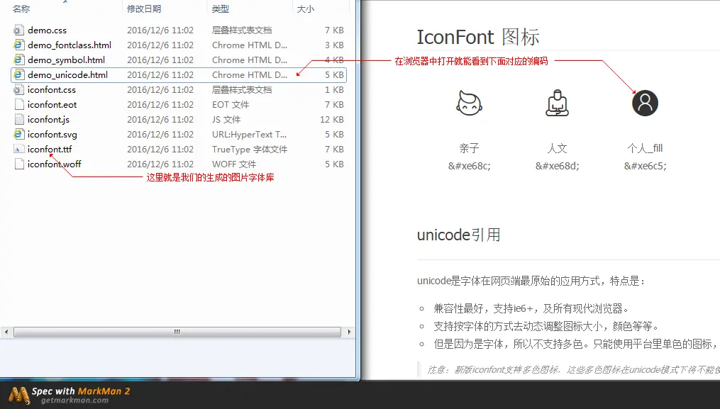Click the IconFont 图标 page heading
The height and width of the screenshot is (409, 720).
click(x=478, y=37)
